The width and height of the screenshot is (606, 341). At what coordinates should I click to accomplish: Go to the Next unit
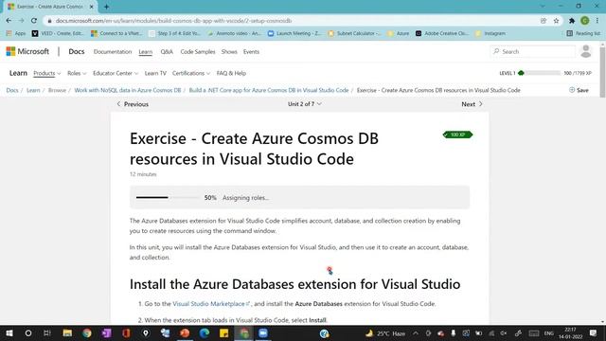472,104
